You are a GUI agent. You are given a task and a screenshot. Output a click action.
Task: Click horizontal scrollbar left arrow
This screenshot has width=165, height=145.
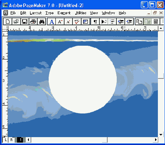click(x=28, y=140)
